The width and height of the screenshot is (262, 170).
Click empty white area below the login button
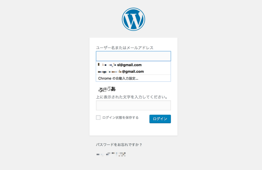133,129
